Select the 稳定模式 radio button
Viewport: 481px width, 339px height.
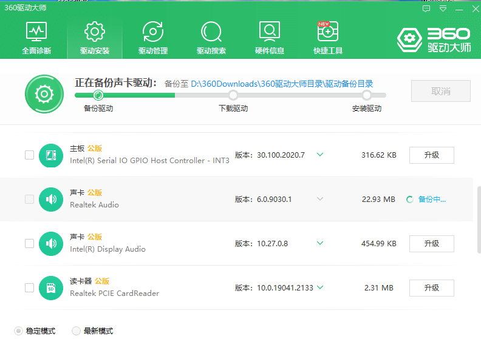[x=18, y=331]
